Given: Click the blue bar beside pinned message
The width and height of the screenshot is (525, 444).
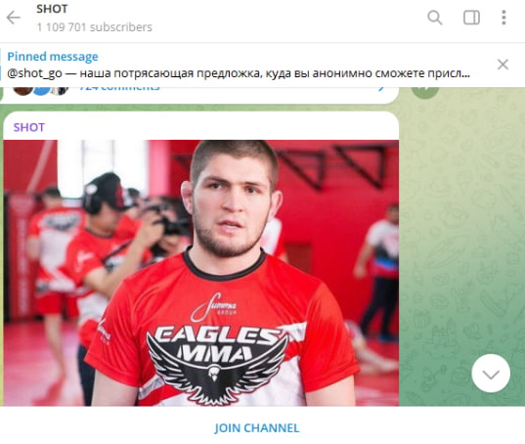Looking at the screenshot, I should pos(1,65).
